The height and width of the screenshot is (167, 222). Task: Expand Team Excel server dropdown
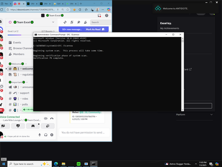[x=53, y=22]
